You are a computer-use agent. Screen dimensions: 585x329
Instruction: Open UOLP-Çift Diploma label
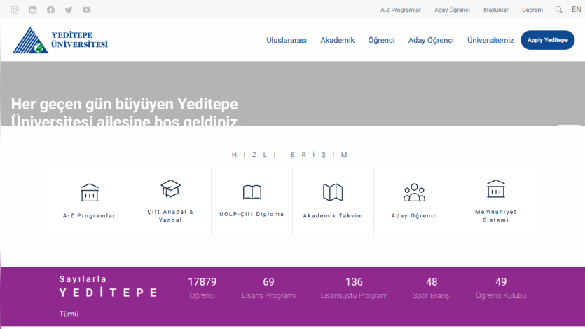pyautogui.click(x=252, y=214)
